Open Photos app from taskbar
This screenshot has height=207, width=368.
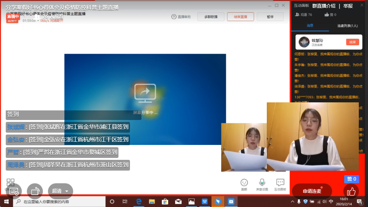(x=192, y=202)
